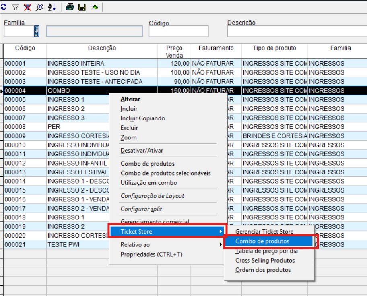Image resolution: width=367 pixels, height=296 pixels.
Task: Click the remove filter icon with red X
Action: click(x=27, y=7)
